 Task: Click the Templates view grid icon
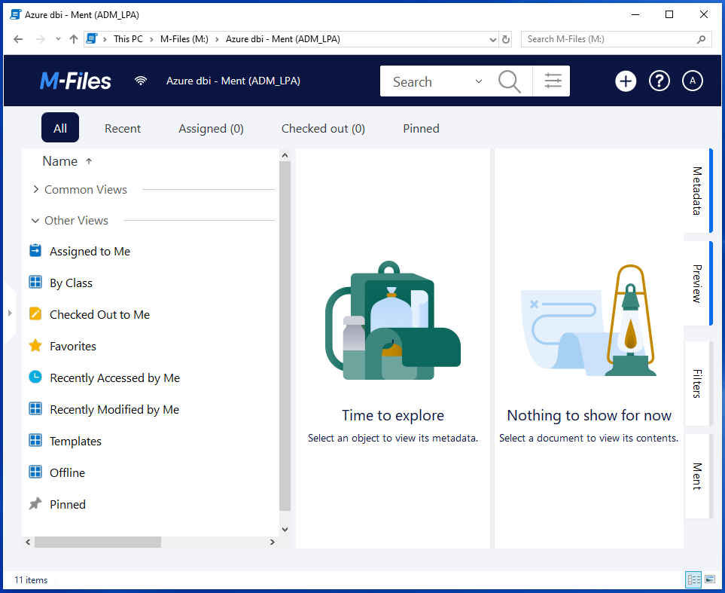tap(35, 440)
